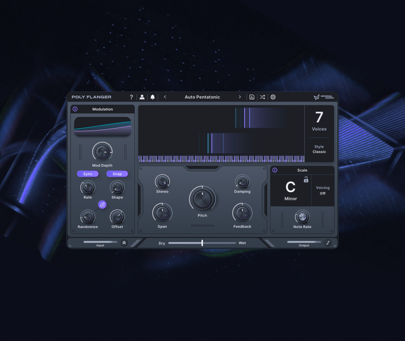The image size is (405, 341).
Task: Click the Shape knob
Action: tap(117, 187)
